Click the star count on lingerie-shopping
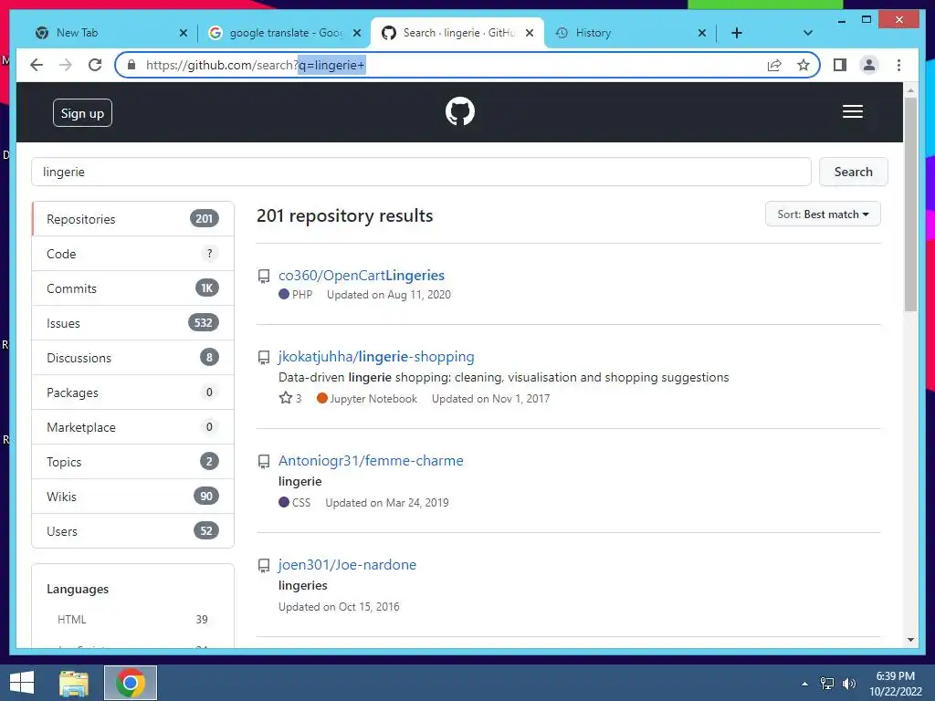This screenshot has width=935, height=701. (290, 398)
